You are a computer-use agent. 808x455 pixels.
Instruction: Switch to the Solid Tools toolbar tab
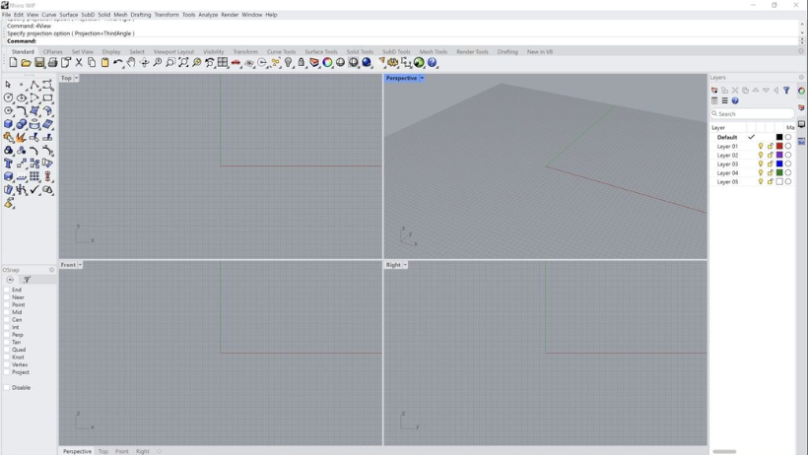(360, 52)
